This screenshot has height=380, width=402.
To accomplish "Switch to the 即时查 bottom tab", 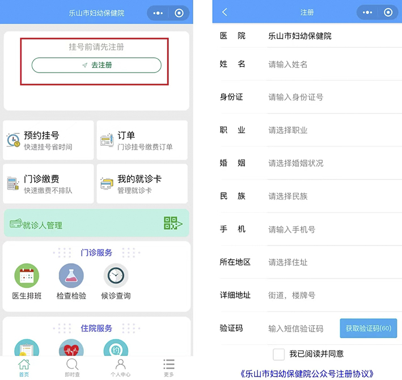I will [72, 368].
